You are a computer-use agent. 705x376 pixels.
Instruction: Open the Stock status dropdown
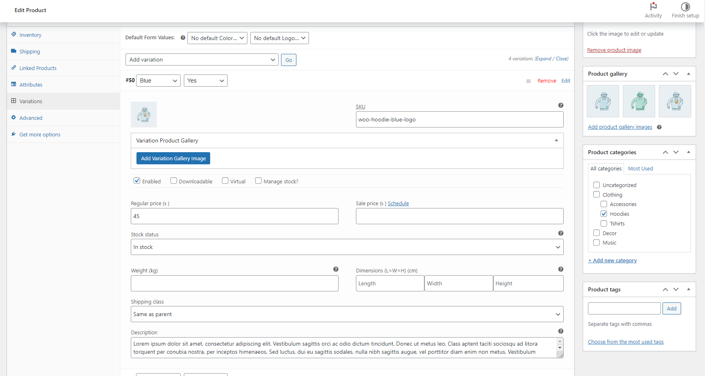(x=347, y=247)
